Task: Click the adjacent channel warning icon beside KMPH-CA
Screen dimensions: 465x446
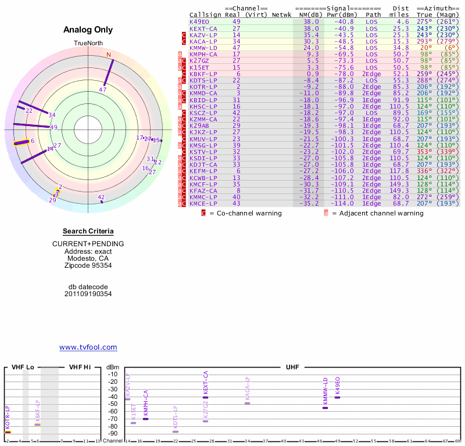Action: [180, 54]
